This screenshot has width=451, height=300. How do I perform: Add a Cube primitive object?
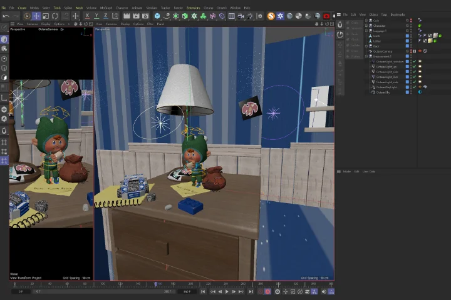pyautogui.click(x=157, y=16)
